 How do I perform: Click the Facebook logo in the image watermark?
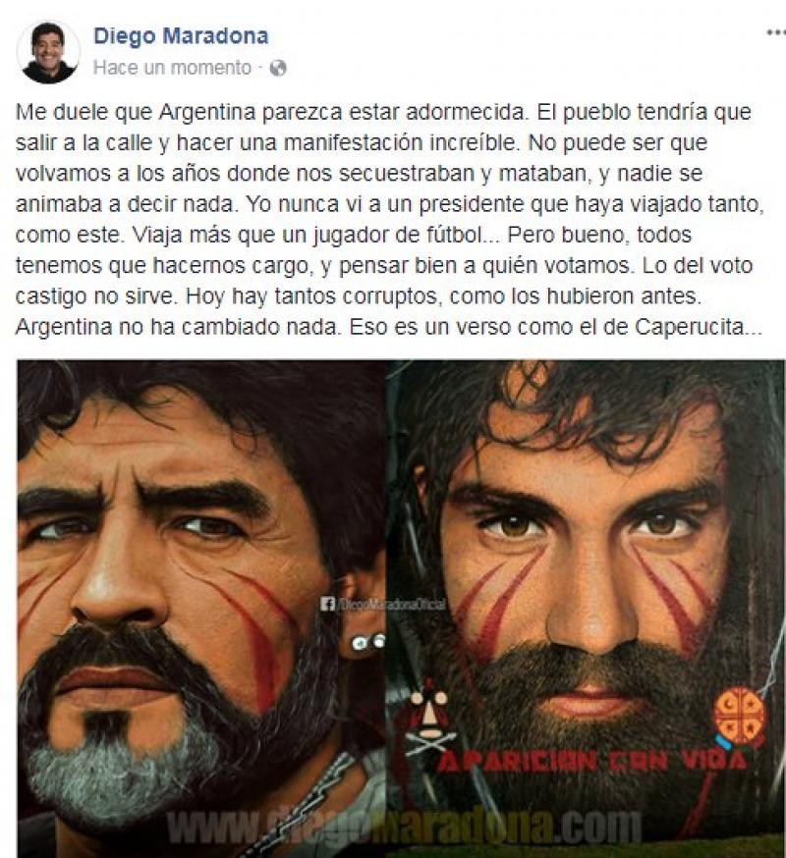(328, 604)
